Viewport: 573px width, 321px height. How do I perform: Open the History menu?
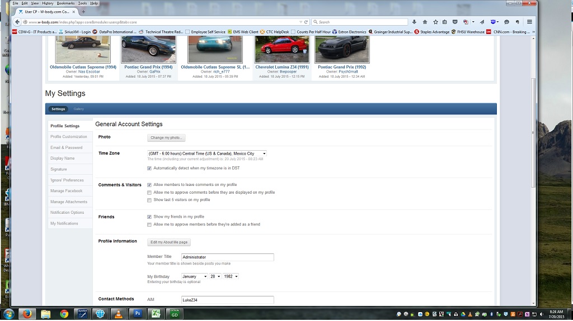[48, 3]
